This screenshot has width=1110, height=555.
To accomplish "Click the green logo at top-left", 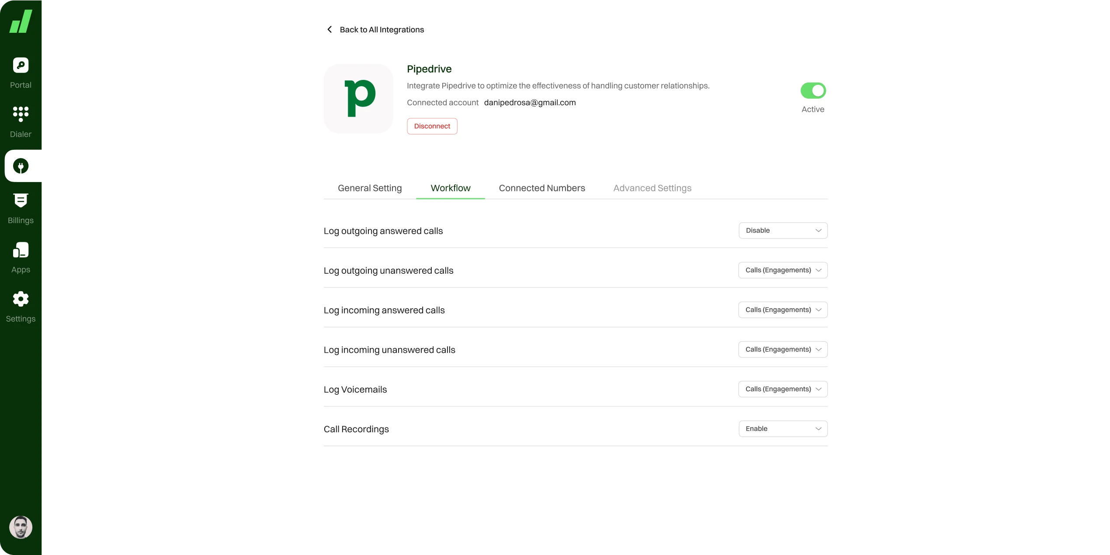I will [21, 21].
